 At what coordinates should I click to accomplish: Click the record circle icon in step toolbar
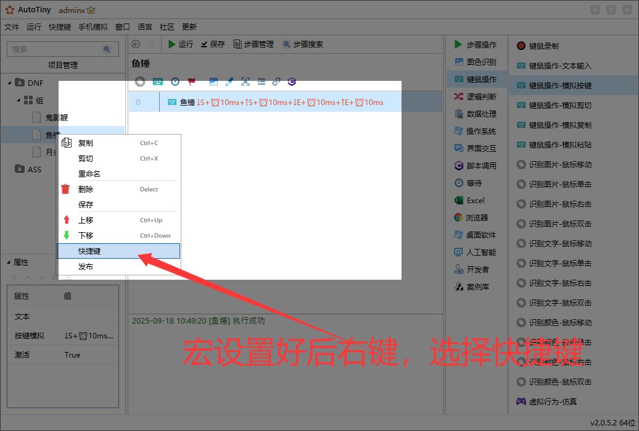click(x=140, y=82)
